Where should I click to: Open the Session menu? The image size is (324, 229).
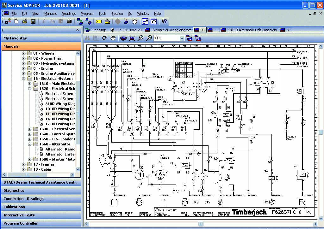tap(117, 14)
